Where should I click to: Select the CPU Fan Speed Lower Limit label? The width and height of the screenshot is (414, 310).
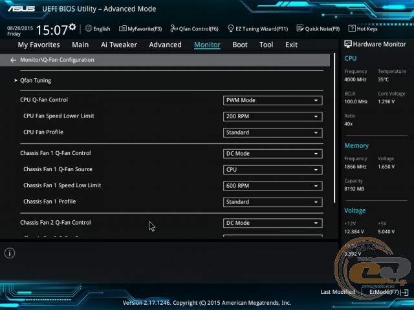[59, 116]
